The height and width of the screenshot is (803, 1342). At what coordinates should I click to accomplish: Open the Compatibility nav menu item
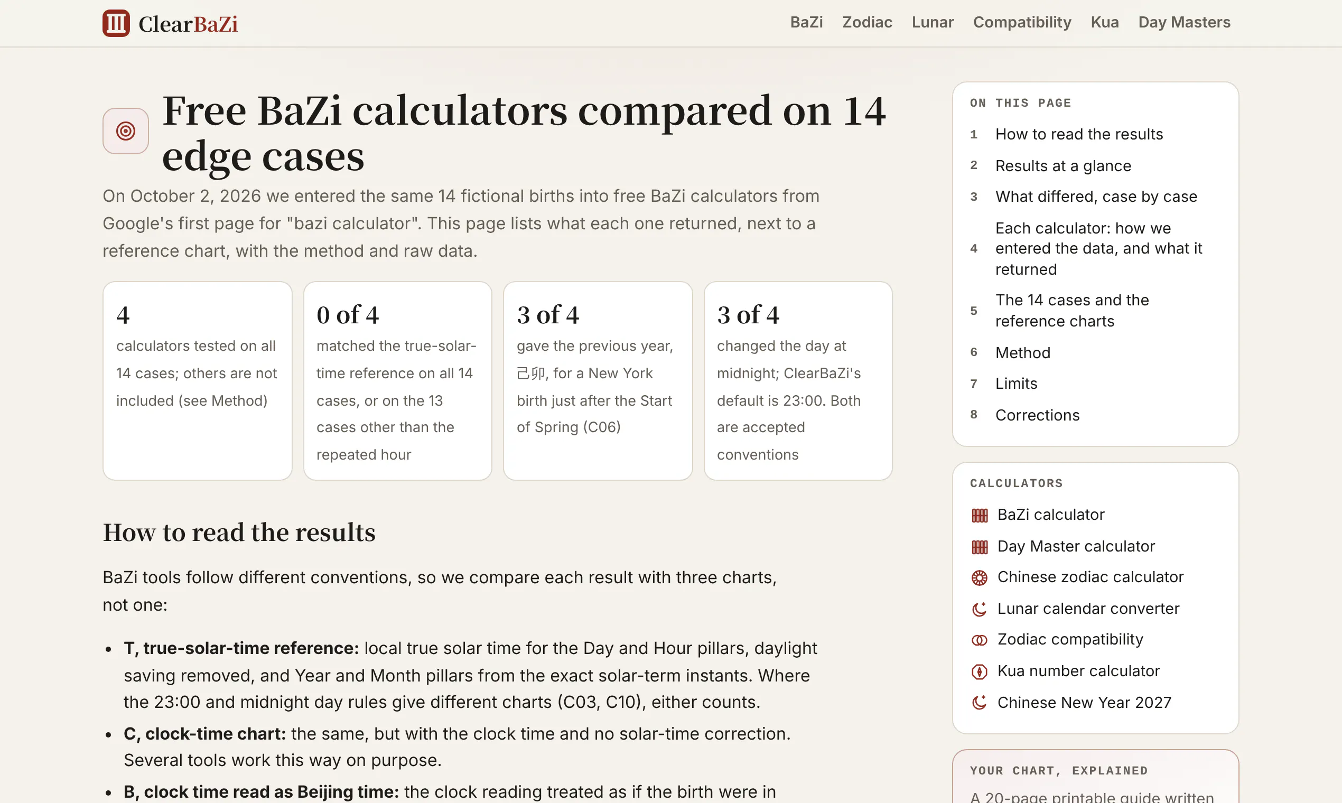point(1022,22)
